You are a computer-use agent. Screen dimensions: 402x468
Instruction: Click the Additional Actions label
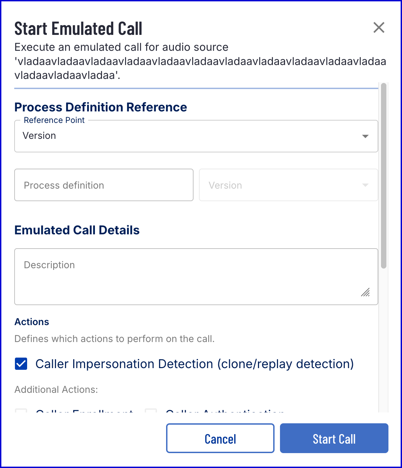[56, 389]
